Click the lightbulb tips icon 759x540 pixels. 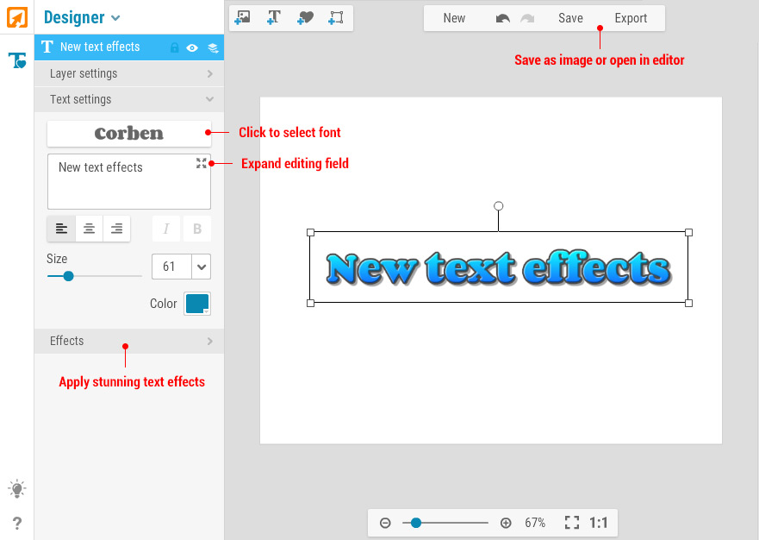(17, 489)
